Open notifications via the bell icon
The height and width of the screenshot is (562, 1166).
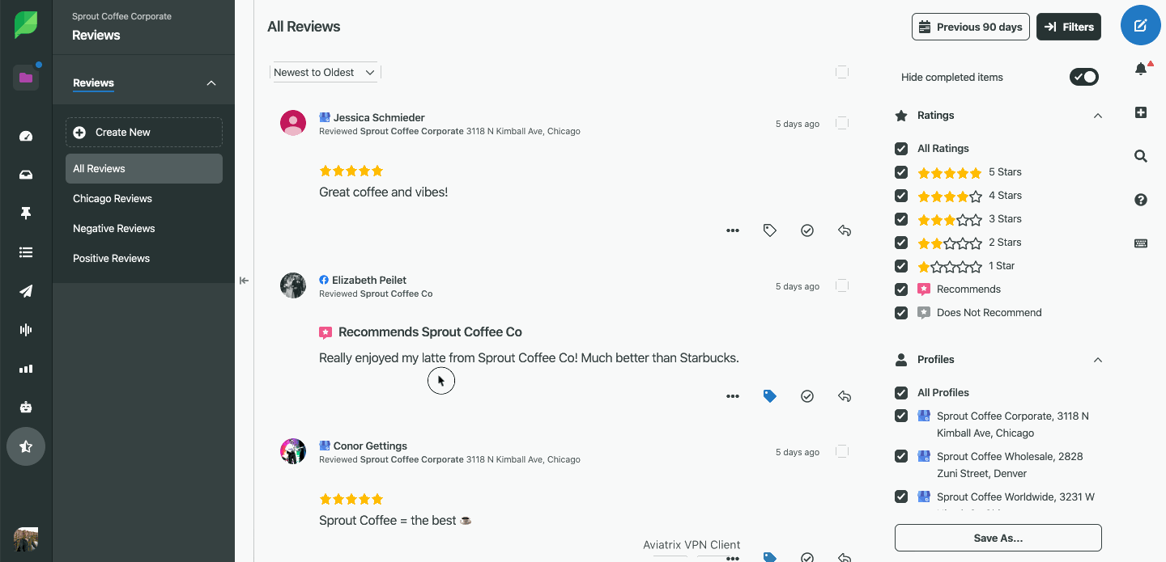coord(1141,69)
